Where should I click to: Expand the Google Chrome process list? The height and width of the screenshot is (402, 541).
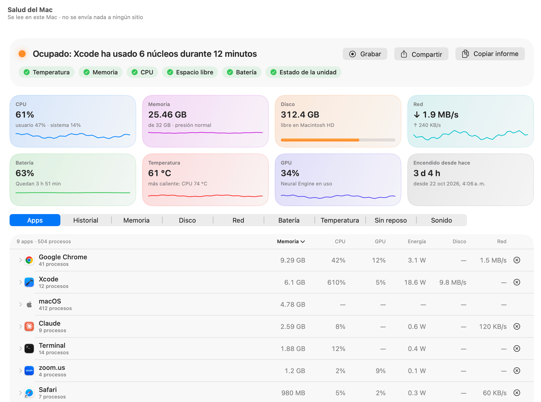pos(20,260)
